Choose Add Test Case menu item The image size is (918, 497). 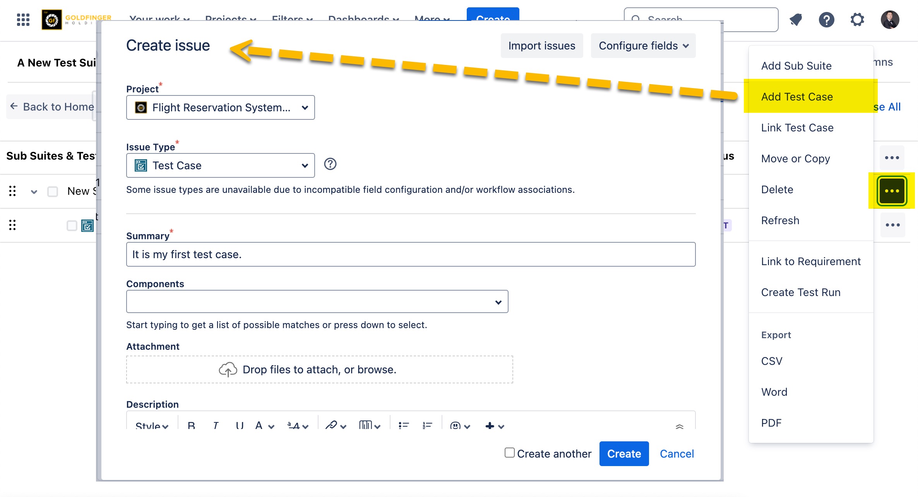[x=797, y=97]
